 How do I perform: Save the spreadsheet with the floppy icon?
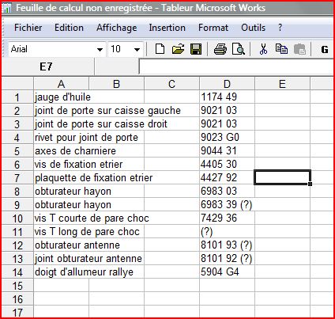click(x=196, y=49)
